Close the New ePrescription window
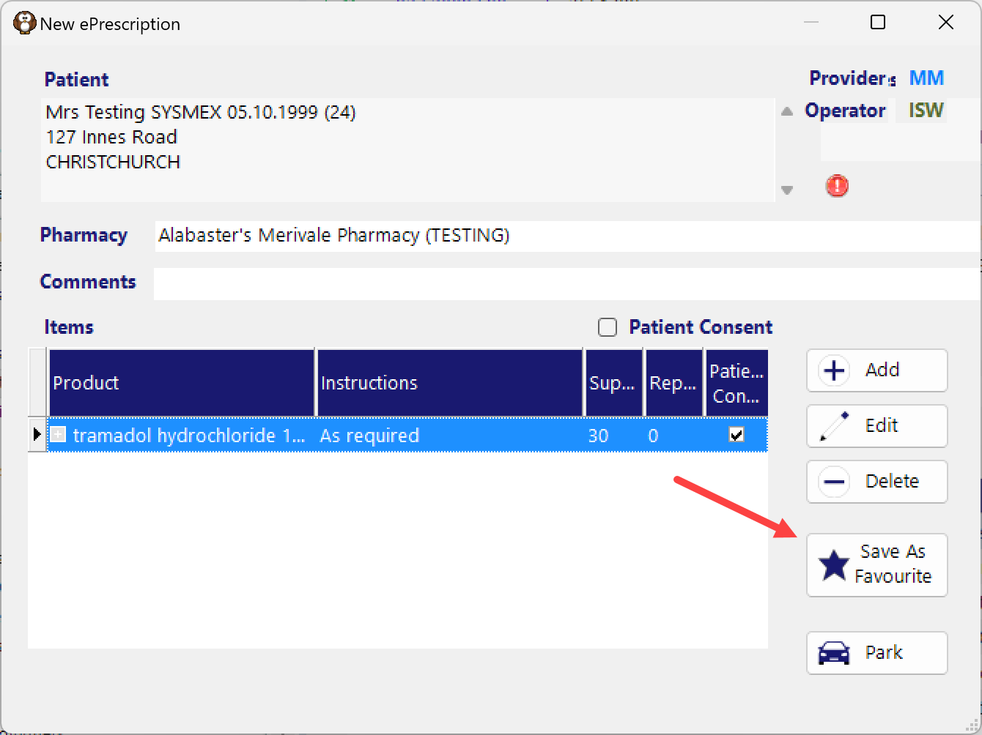 click(946, 23)
